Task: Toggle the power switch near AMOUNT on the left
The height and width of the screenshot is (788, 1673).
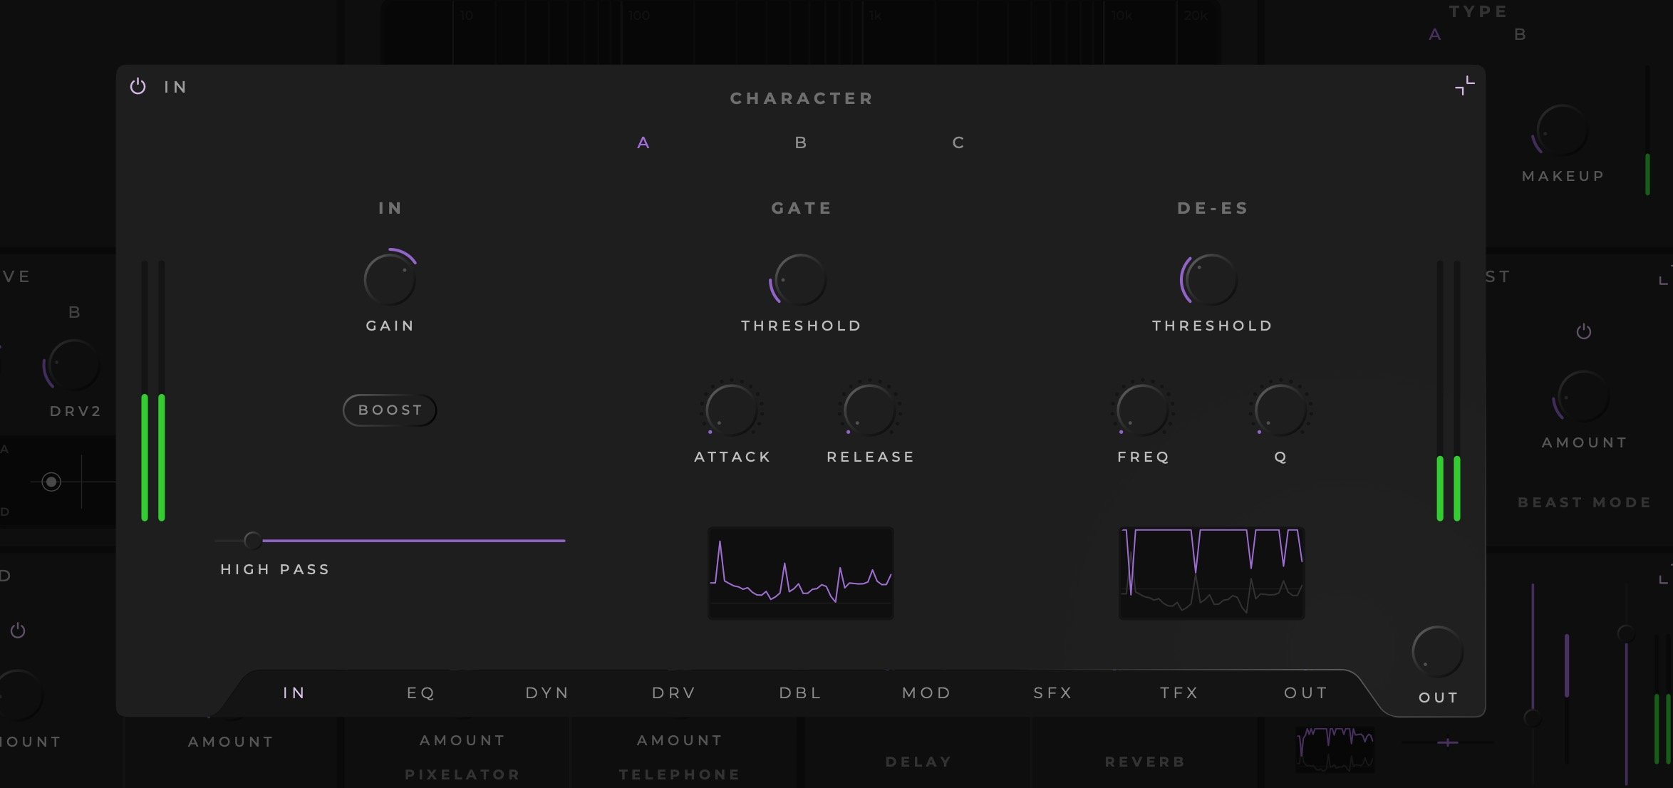Action: (x=19, y=631)
